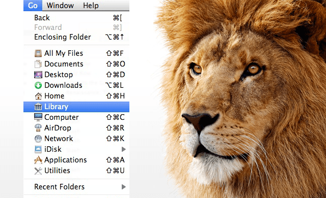Open the Recent Folders submenu label
This screenshot has height=198, width=326.
(60, 187)
